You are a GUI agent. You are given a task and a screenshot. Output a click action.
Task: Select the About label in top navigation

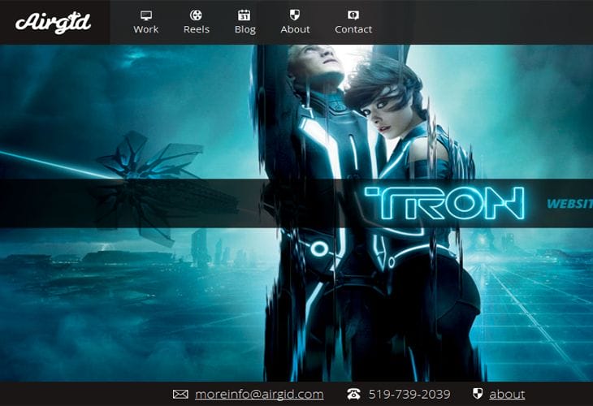point(295,29)
